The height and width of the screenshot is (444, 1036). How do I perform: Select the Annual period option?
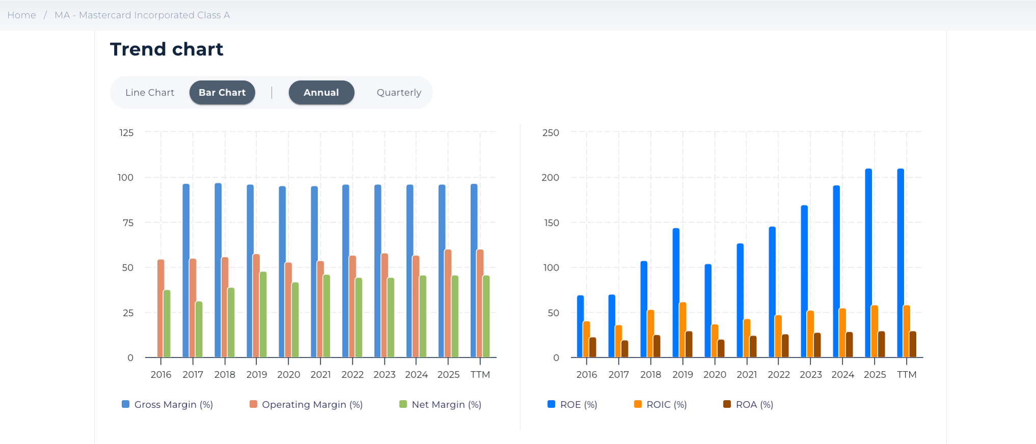[321, 92]
